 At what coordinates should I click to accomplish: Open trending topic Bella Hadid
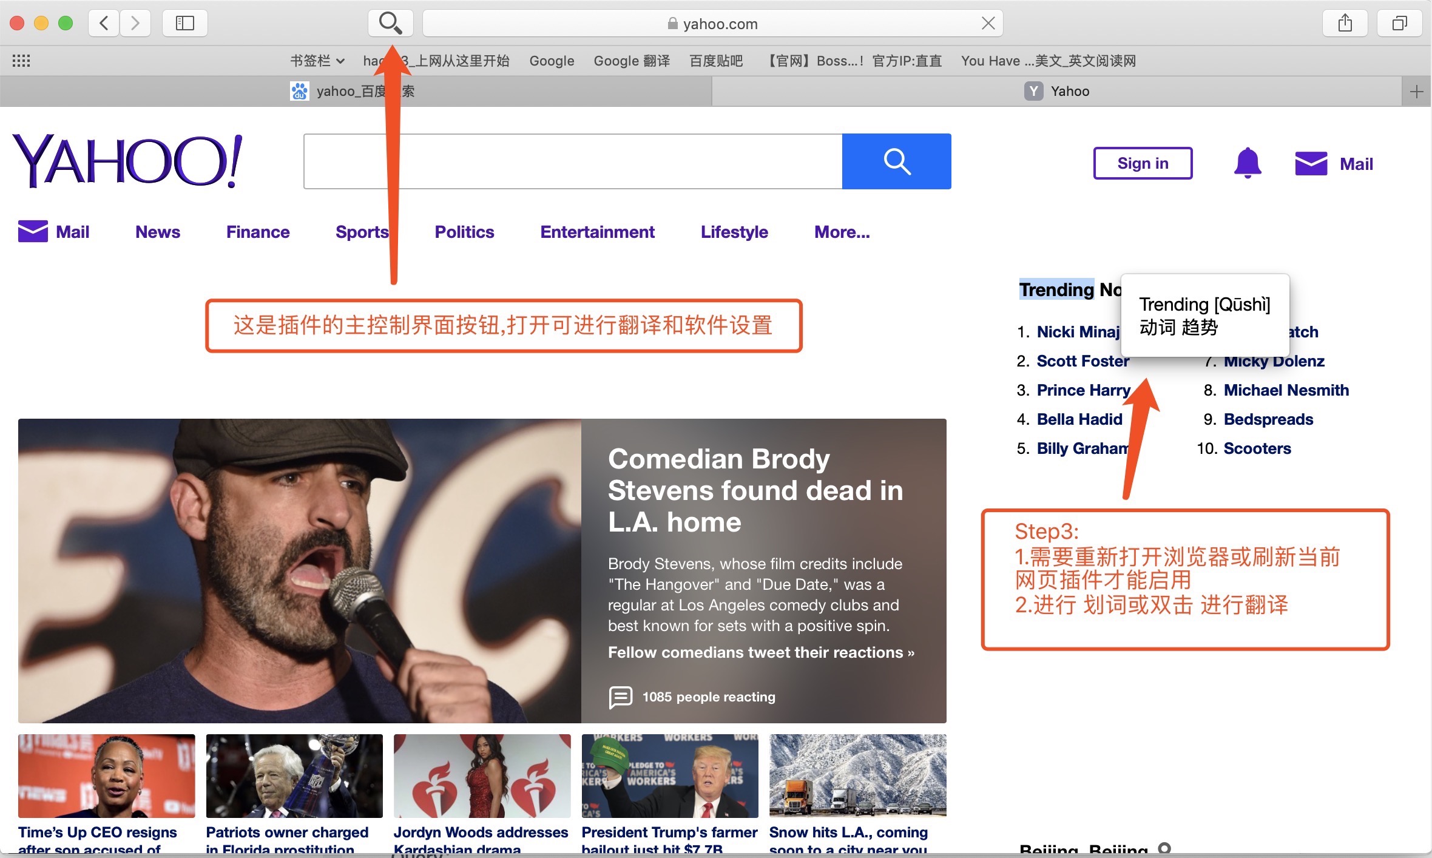(1079, 419)
